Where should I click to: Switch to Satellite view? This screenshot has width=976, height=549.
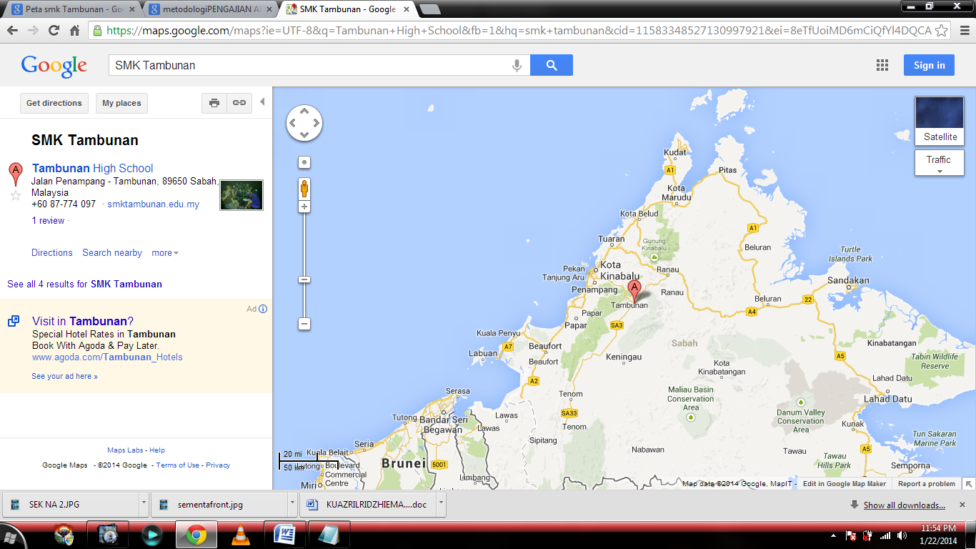(x=940, y=122)
